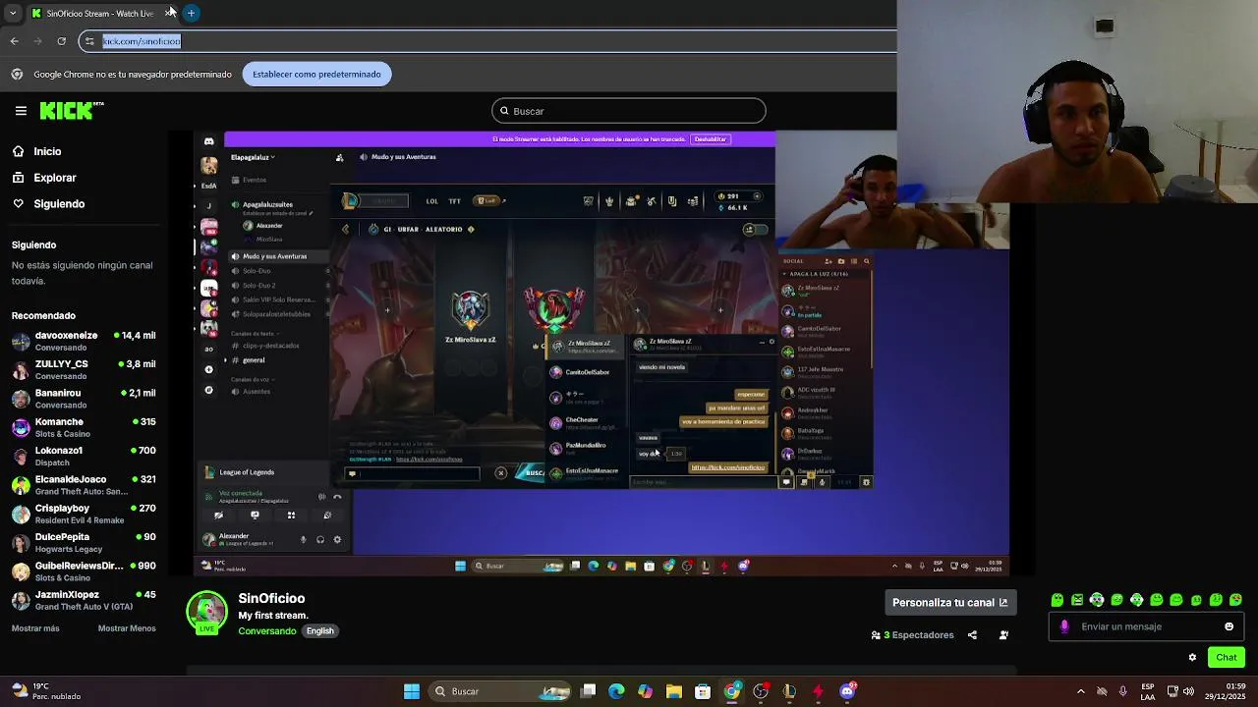Click the moderator icon next to share

1003,635
